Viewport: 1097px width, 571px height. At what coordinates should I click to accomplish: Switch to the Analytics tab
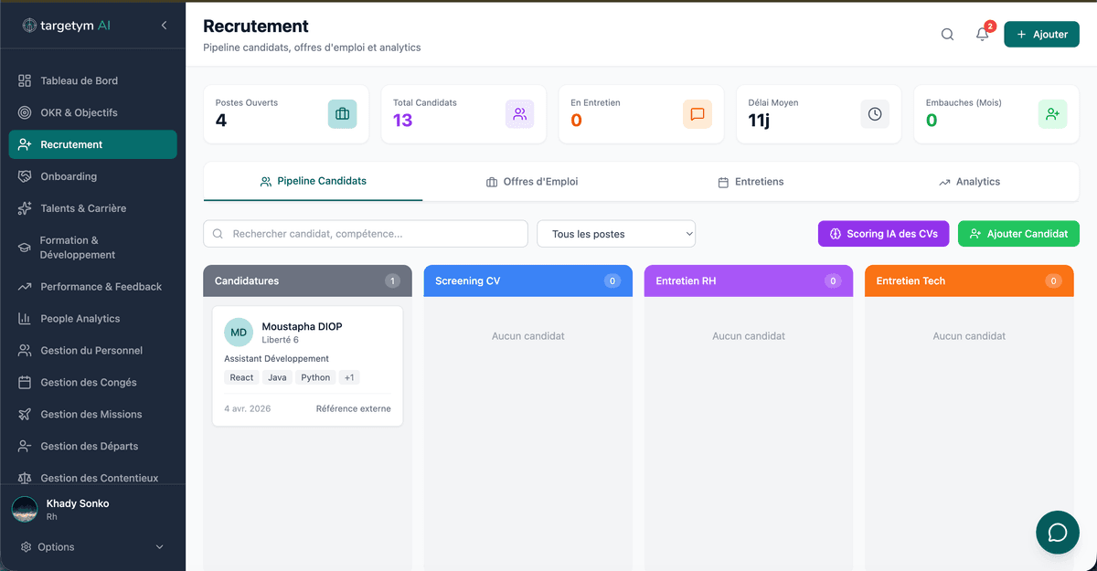(x=969, y=182)
